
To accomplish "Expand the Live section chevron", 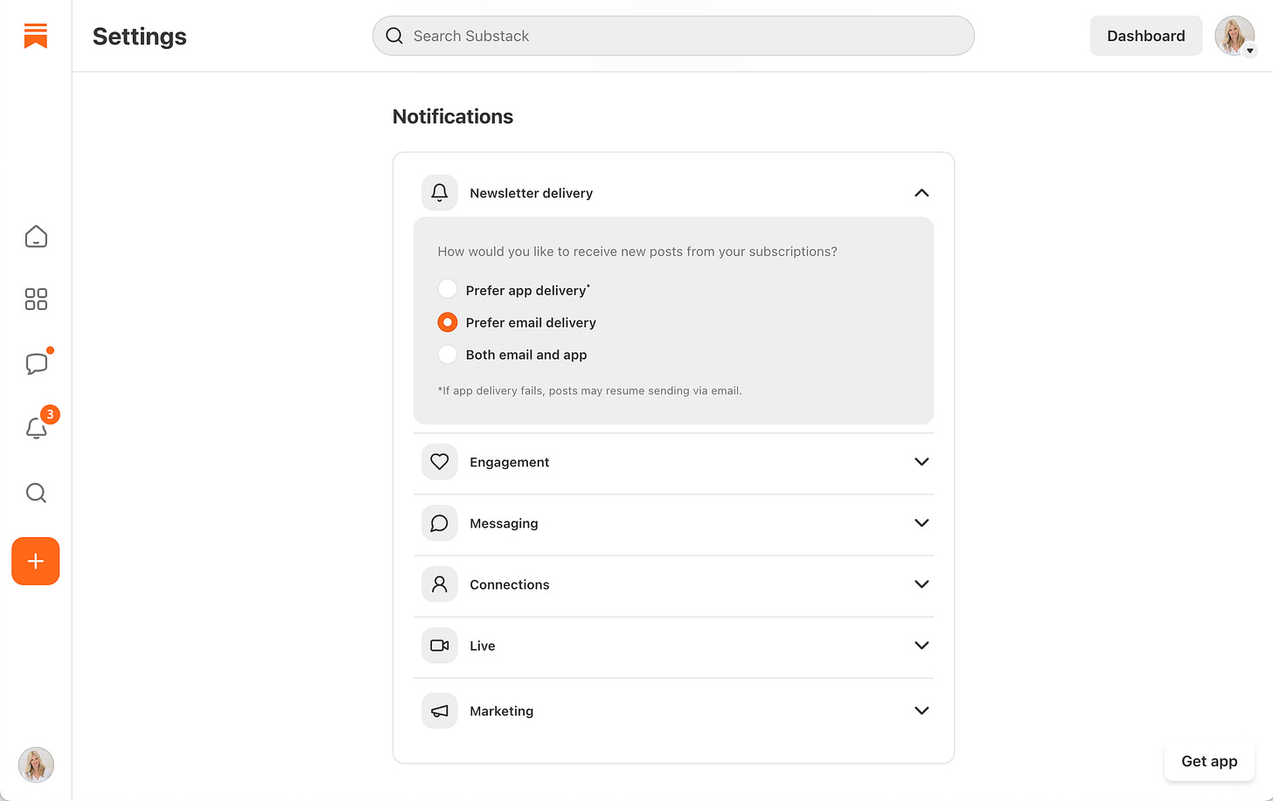I will [x=922, y=646].
